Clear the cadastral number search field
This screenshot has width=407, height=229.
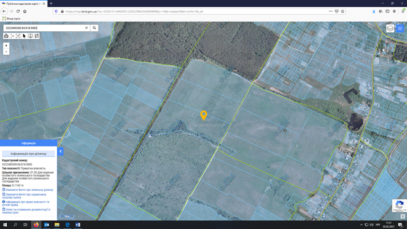click(86, 28)
